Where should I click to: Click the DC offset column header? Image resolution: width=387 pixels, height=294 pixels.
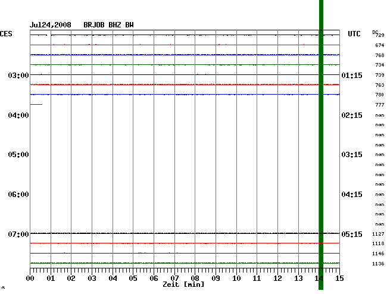(x=375, y=32)
